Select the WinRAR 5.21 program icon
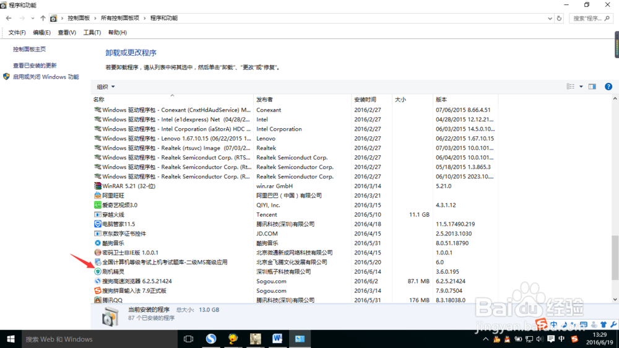This screenshot has width=619, height=348. point(98,186)
